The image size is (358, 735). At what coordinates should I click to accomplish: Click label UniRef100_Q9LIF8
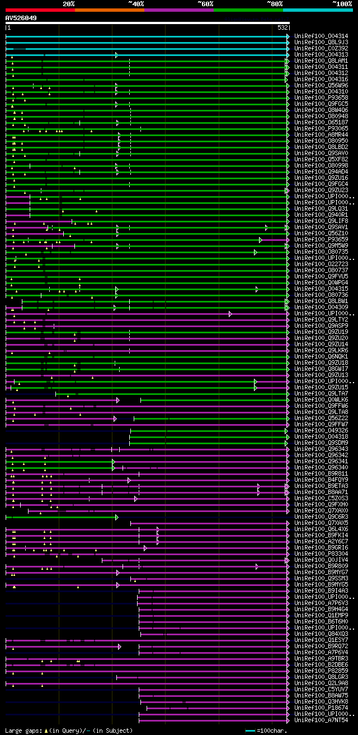pyautogui.click(x=321, y=221)
